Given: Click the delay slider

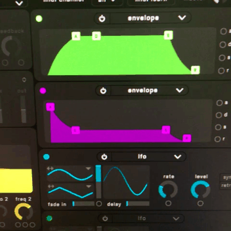Looking at the screenshot, I should coord(138,203).
